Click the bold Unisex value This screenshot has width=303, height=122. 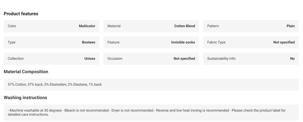tap(90, 59)
